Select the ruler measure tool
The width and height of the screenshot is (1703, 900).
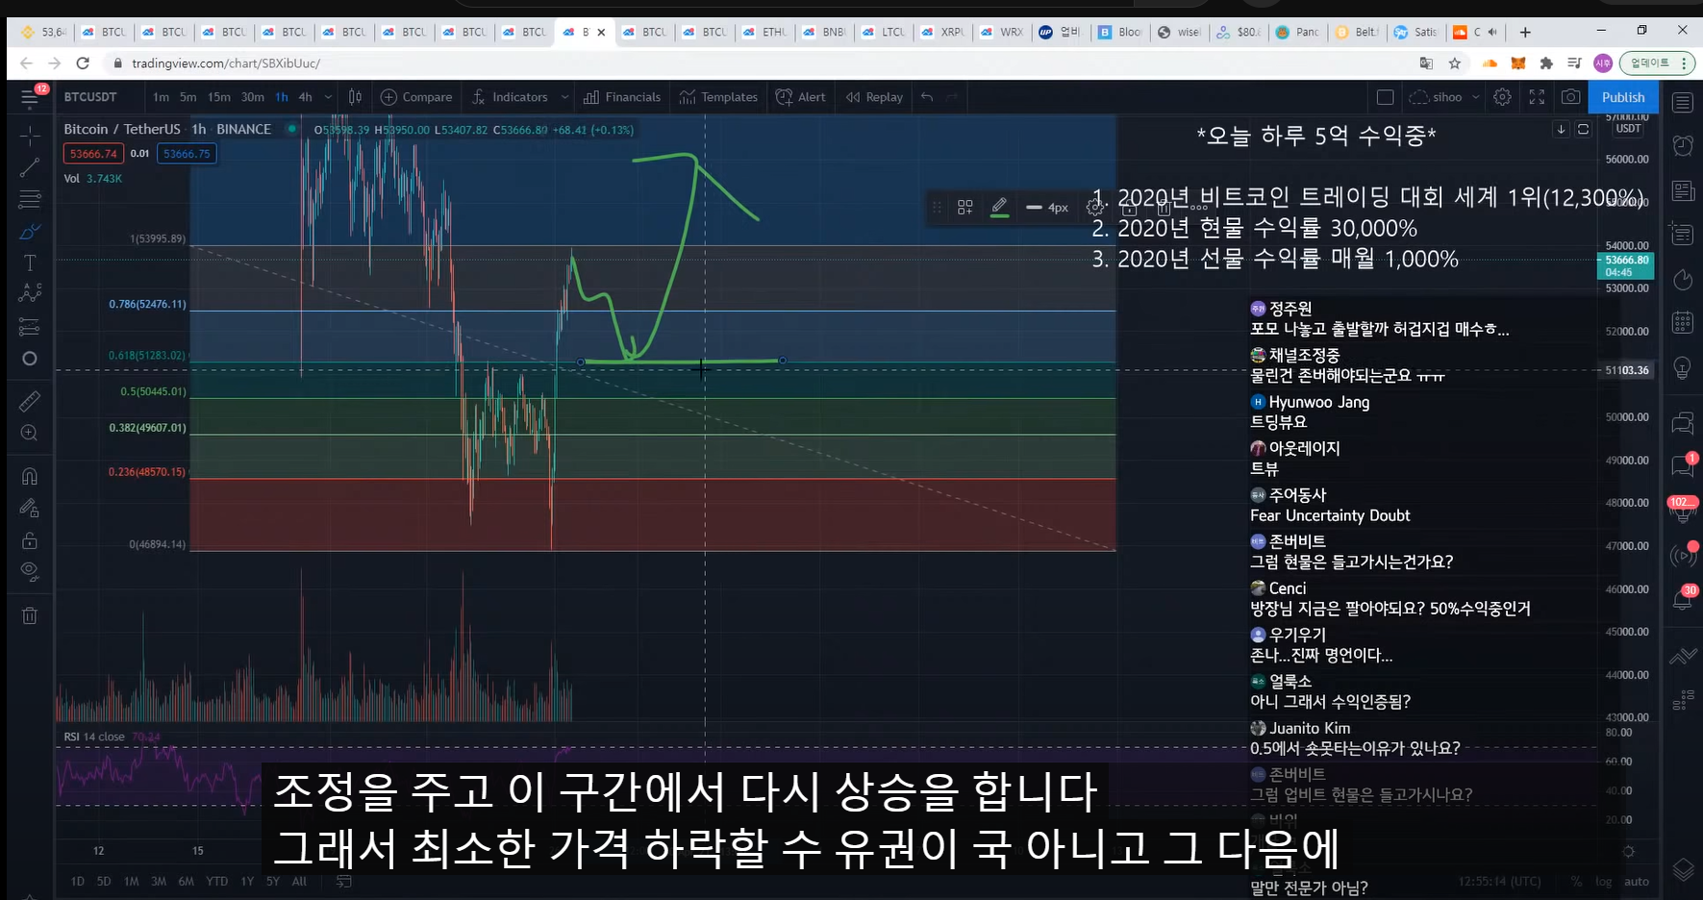30,401
